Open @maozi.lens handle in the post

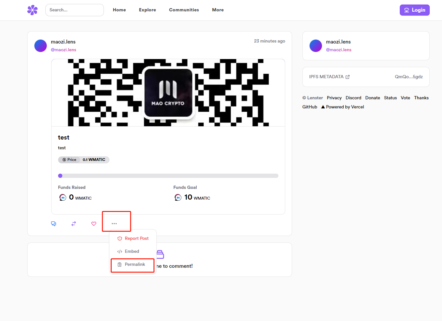click(x=64, y=50)
